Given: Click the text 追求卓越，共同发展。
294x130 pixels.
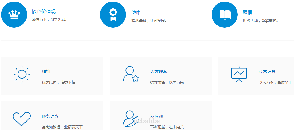Looking at the screenshot, I should click(149, 21).
